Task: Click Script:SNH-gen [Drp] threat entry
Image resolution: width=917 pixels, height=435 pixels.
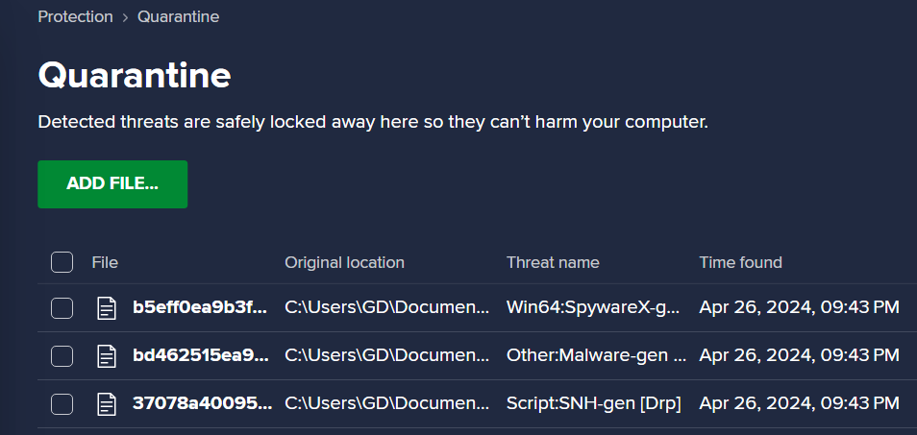Action: click(x=594, y=403)
